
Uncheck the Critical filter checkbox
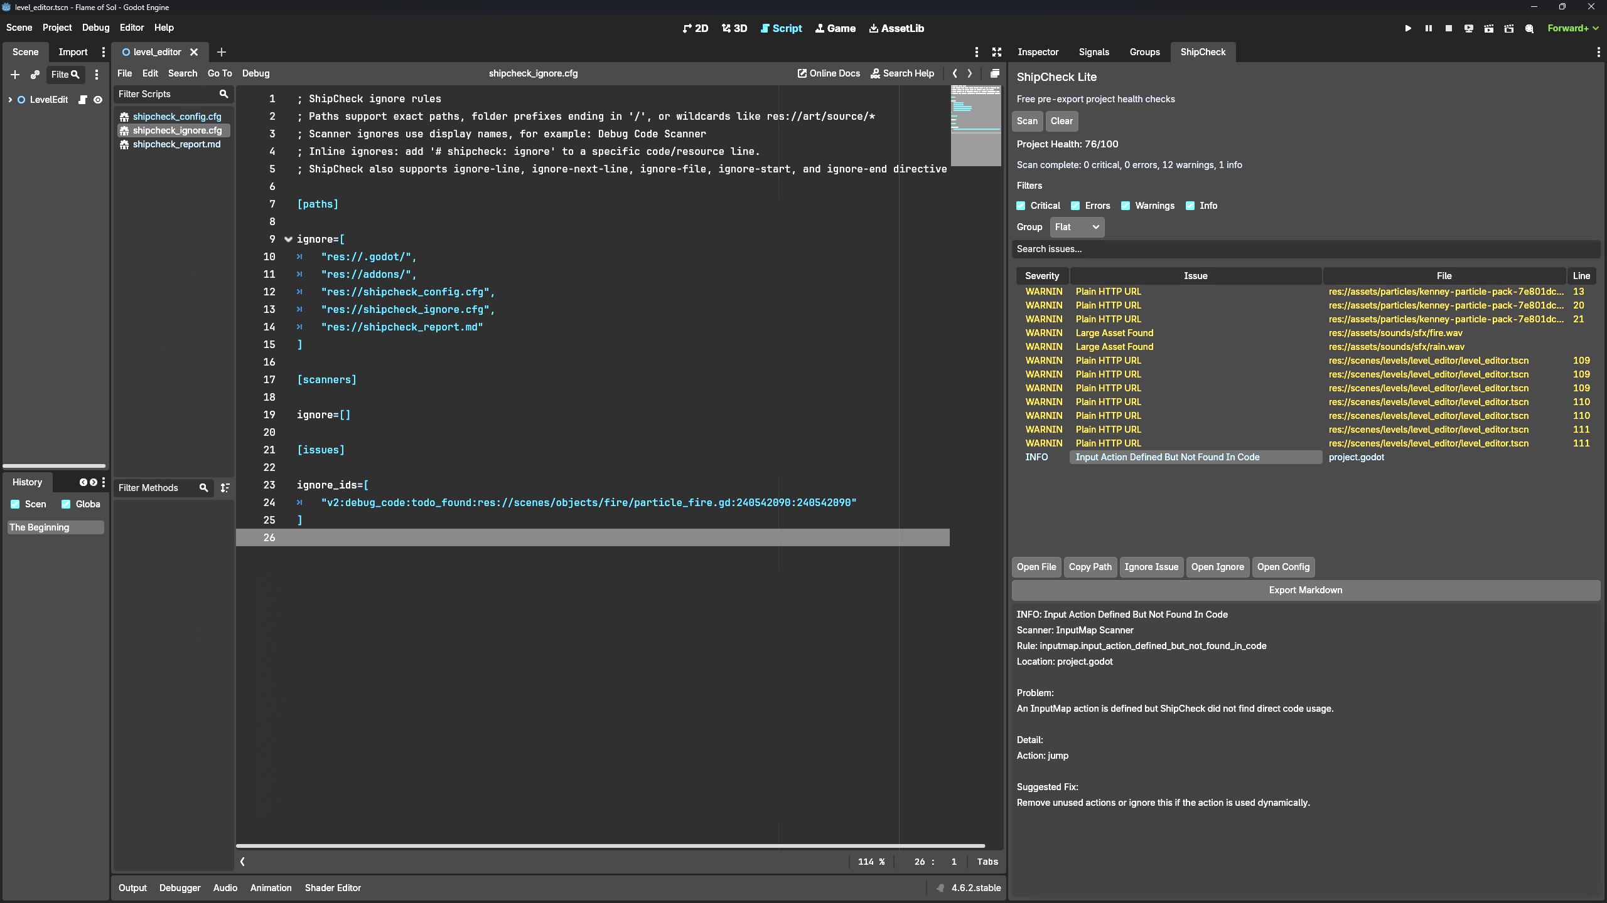click(1021, 206)
